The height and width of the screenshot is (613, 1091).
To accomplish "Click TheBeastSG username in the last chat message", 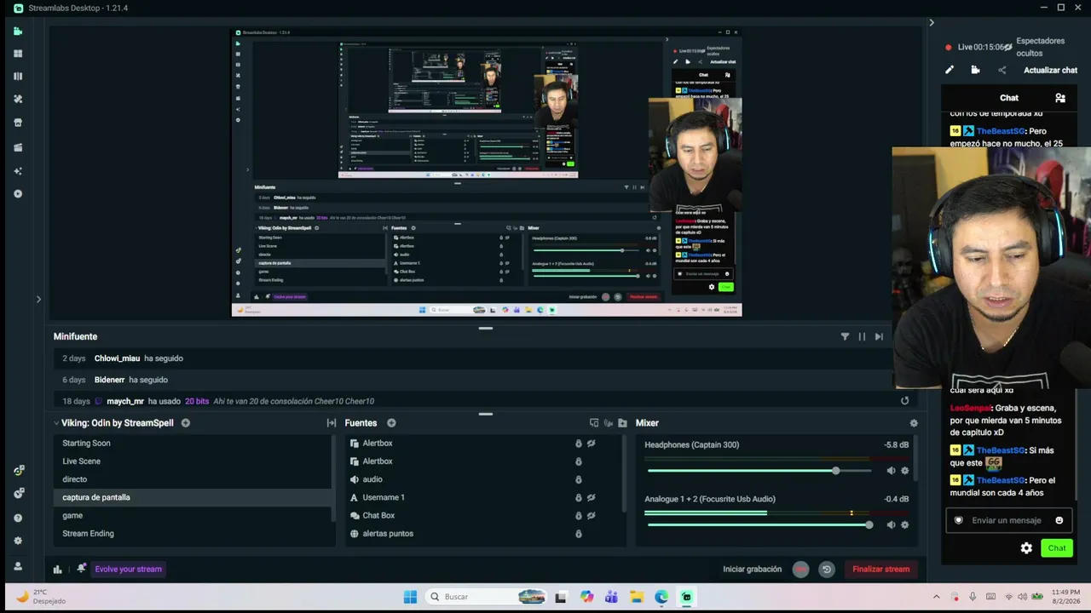I will click(1002, 480).
